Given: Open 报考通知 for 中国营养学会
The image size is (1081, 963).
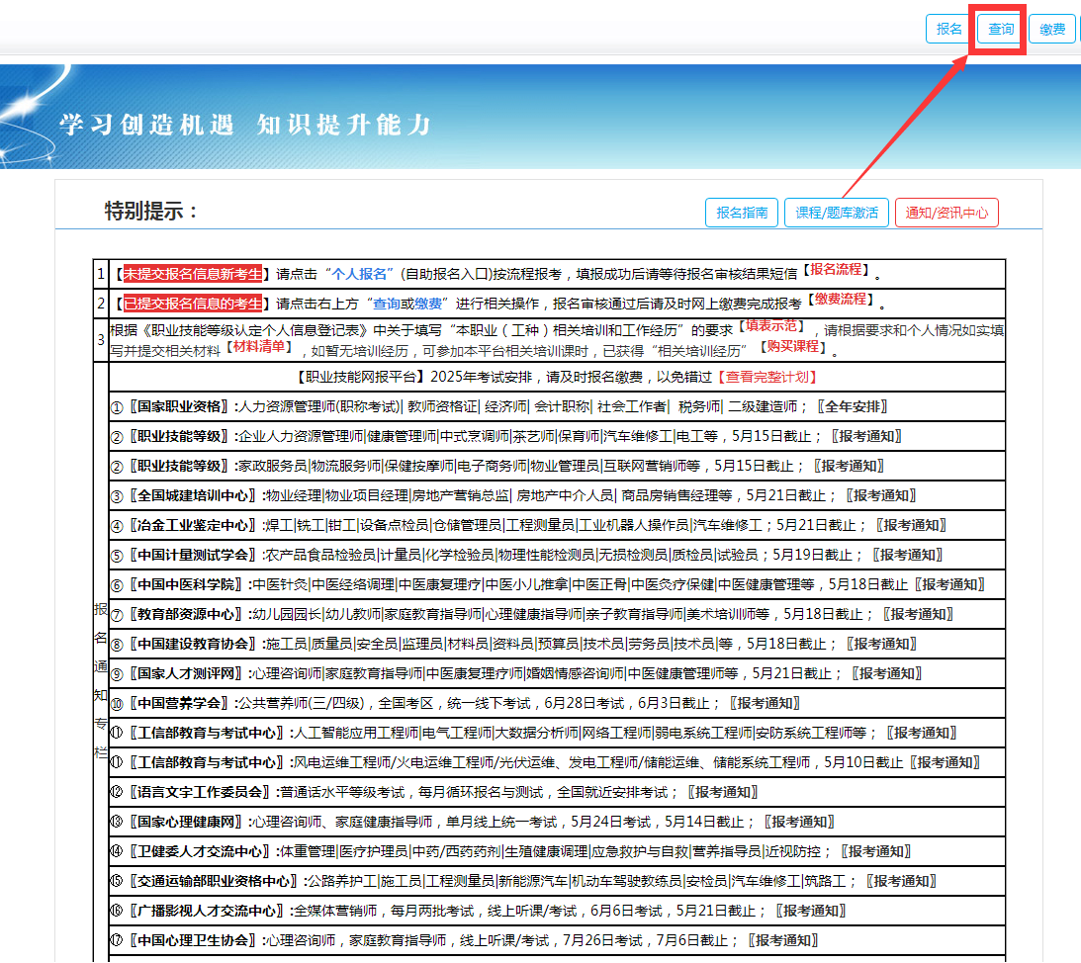Looking at the screenshot, I should 766,703.
